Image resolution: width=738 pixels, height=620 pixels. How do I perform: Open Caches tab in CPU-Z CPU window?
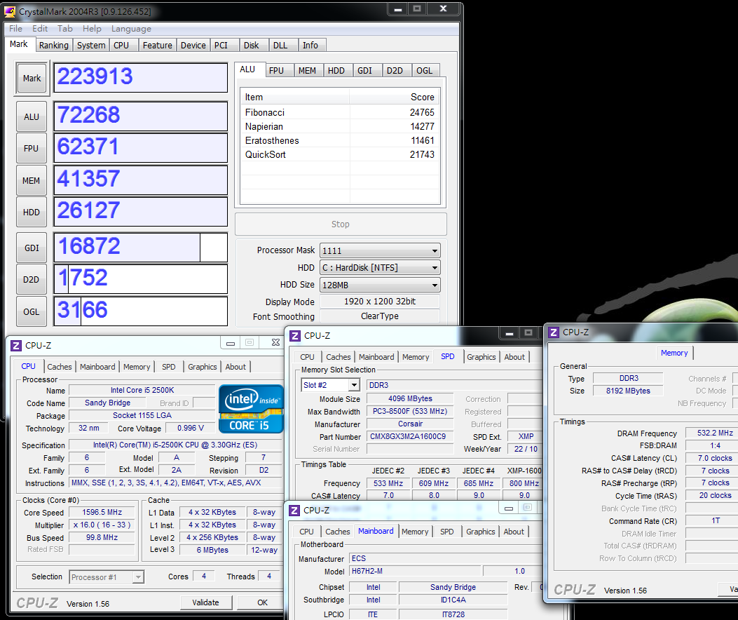pyautogui.click(x=60, y=367)
